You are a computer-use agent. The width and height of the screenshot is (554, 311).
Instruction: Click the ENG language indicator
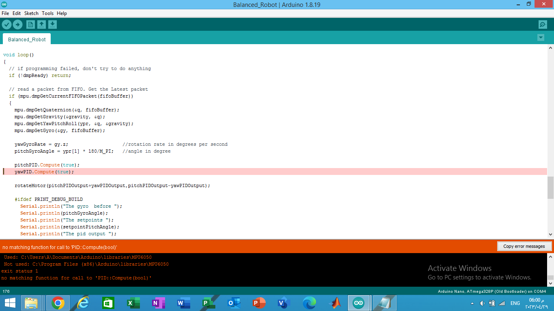point(515,302)
